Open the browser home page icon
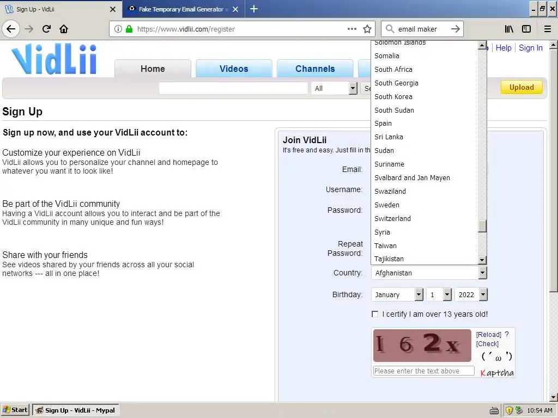This screenshot has height=418, width=558. [x=64, y=29]
